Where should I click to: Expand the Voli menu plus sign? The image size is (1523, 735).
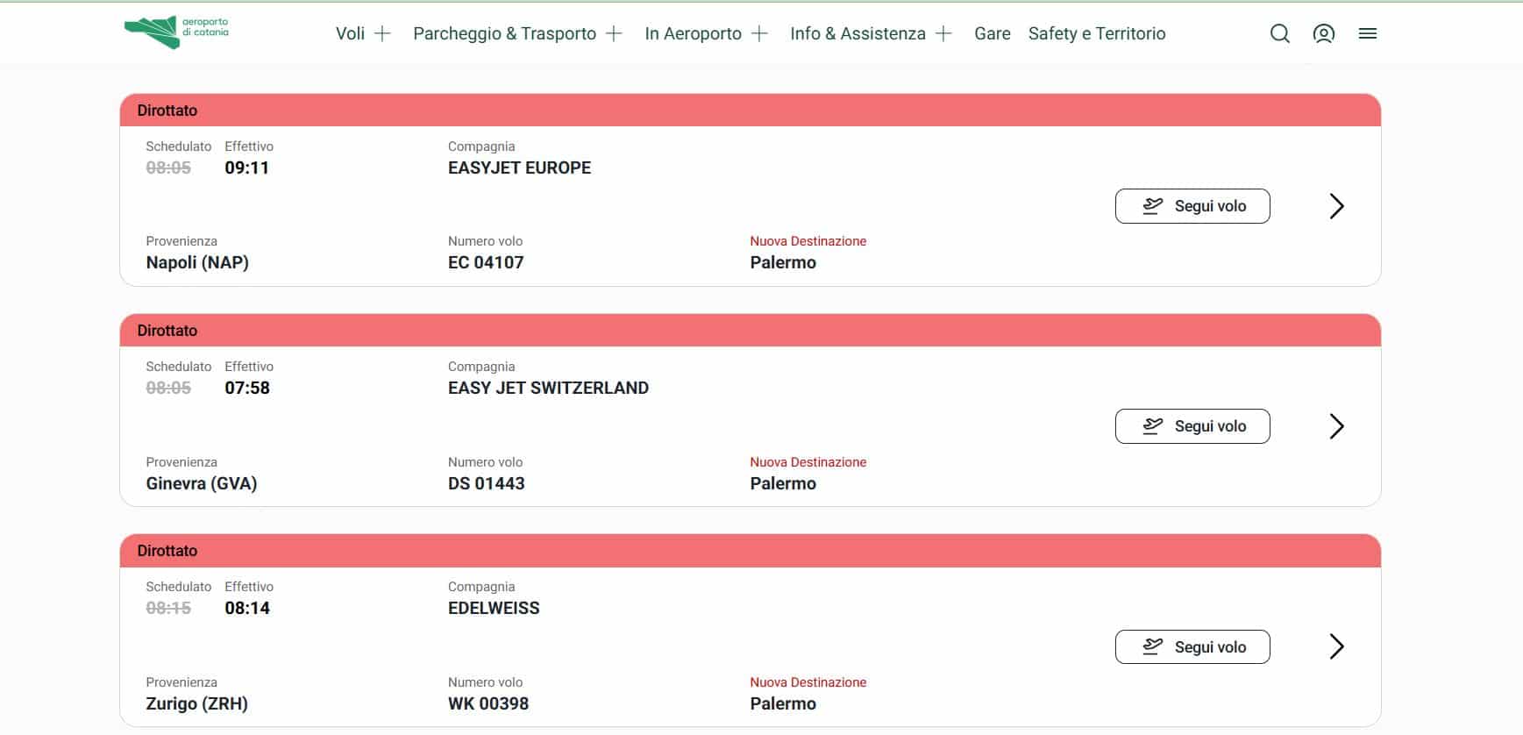pyautogui.click(x=382, y=33)
